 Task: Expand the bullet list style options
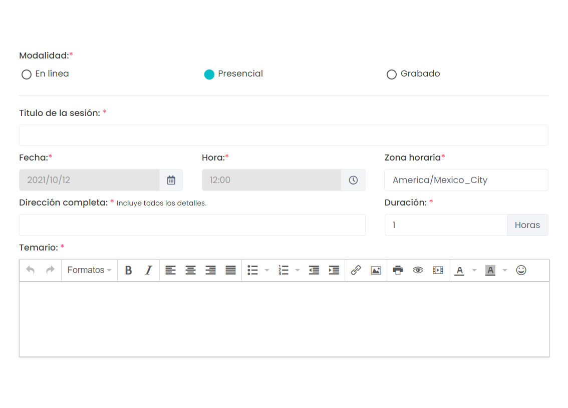click(267, 270)
